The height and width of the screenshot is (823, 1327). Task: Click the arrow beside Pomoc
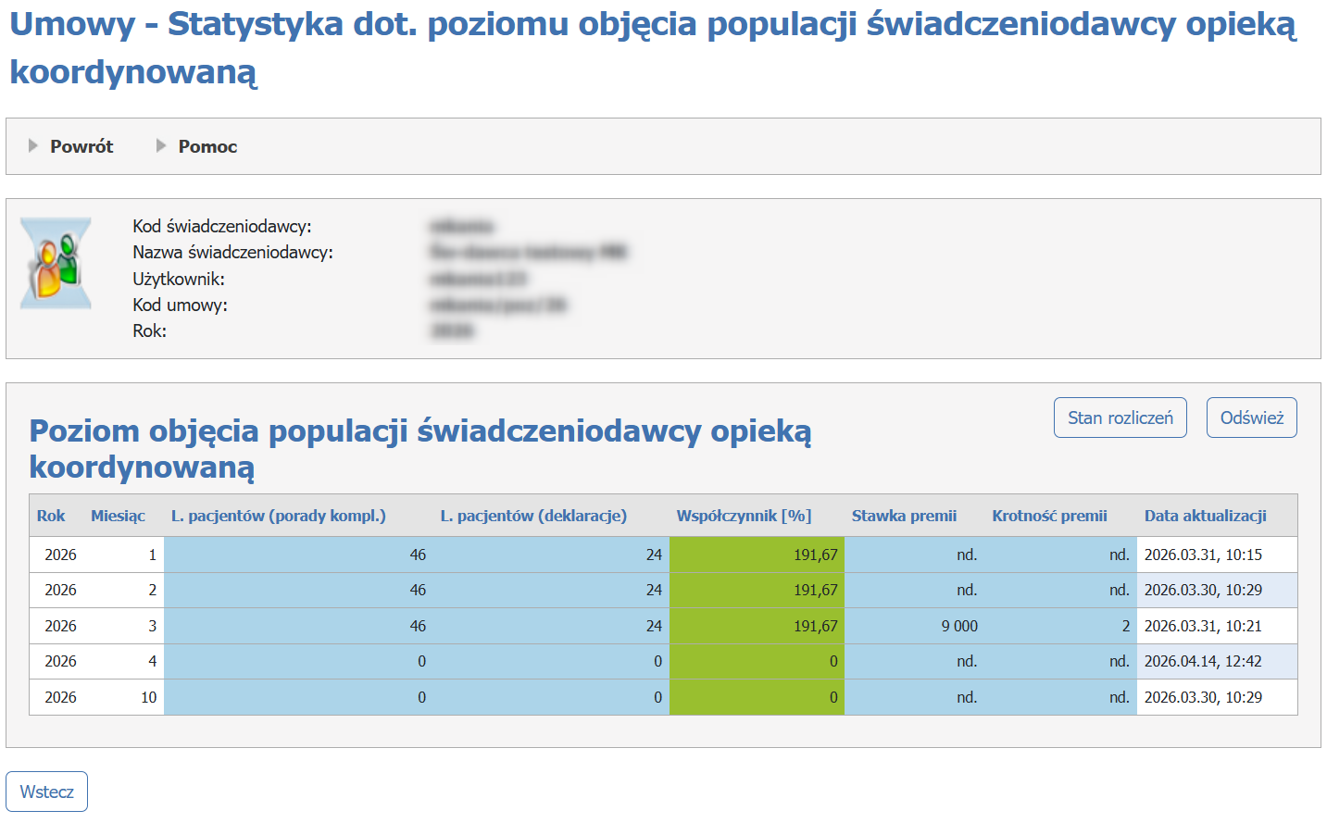tap(161, 146)
